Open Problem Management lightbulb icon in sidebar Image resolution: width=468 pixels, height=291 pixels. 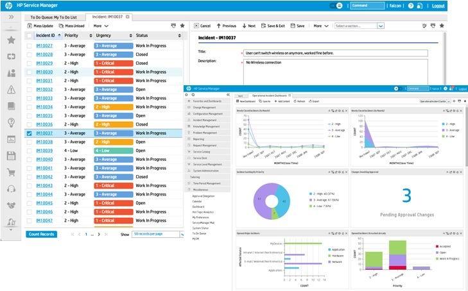tap(11, 122)
